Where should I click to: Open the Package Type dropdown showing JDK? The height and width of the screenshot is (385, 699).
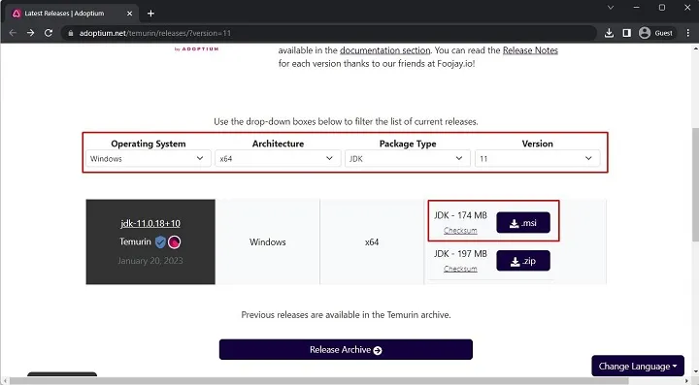408,158
